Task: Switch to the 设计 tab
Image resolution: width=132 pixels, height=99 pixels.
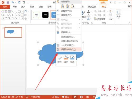Action: coord(32,7)
